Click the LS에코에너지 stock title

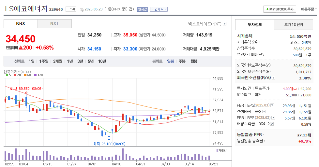tap(26, 9)
